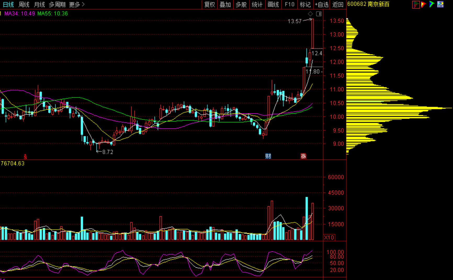Click the 标记 mark button
Viewport: 453px width, 280px height.
(x=305, y=4)
